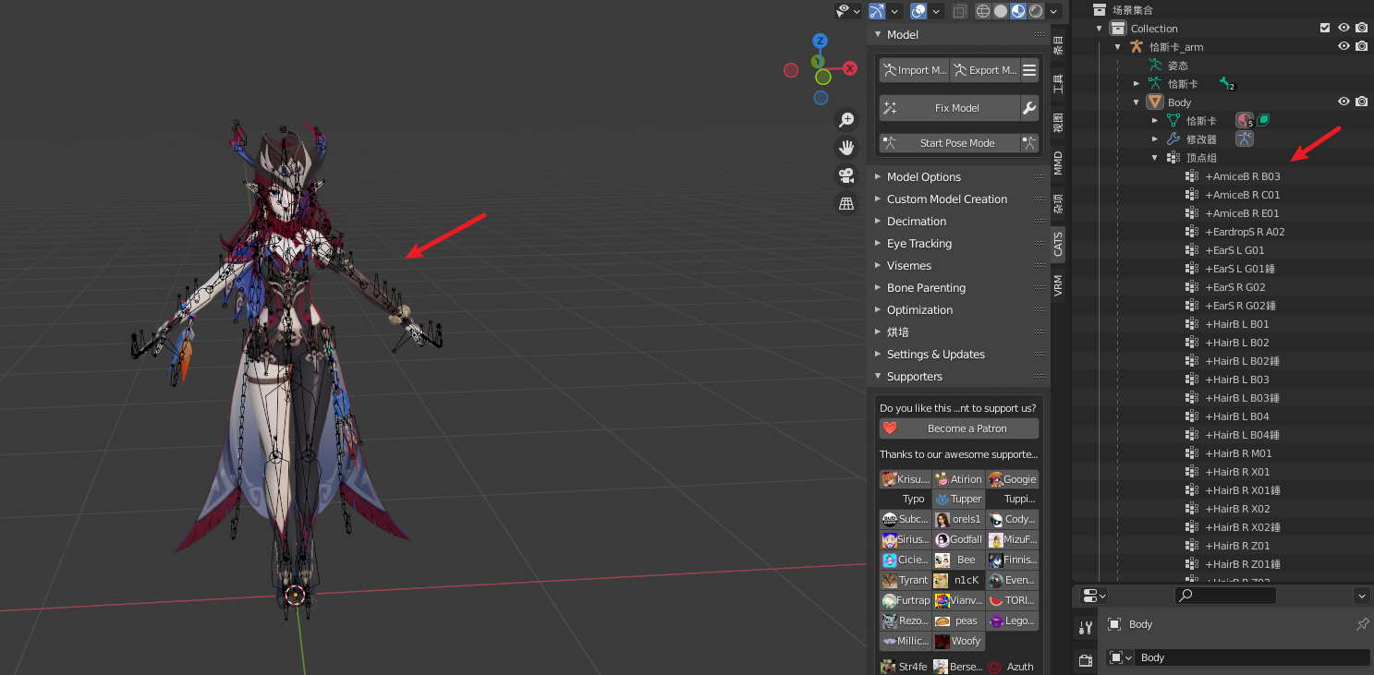Open the overlays options dropdown arrow
Viewport: 1374px width, 675px height.
pos(937,11)
